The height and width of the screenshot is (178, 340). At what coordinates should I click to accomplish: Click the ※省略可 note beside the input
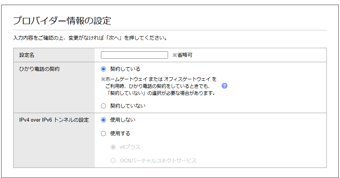coord(182,55)
